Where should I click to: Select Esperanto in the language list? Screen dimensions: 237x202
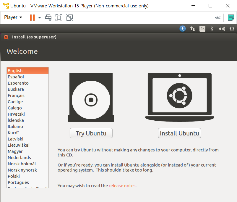click(x=27, y=83)
